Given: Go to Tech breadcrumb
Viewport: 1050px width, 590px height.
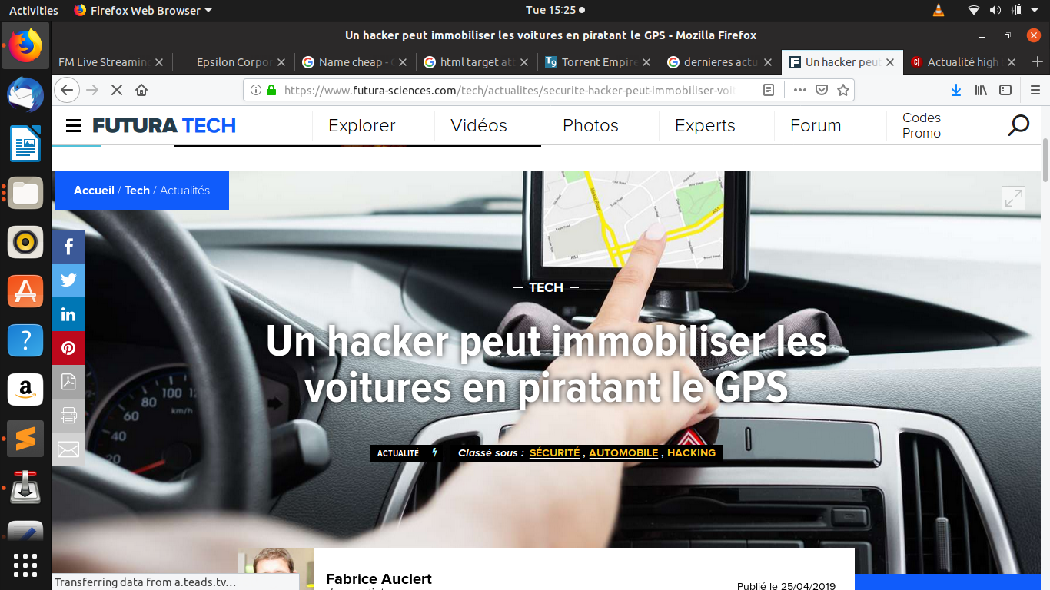Looking at the screenshot, I should click(137, 191).
